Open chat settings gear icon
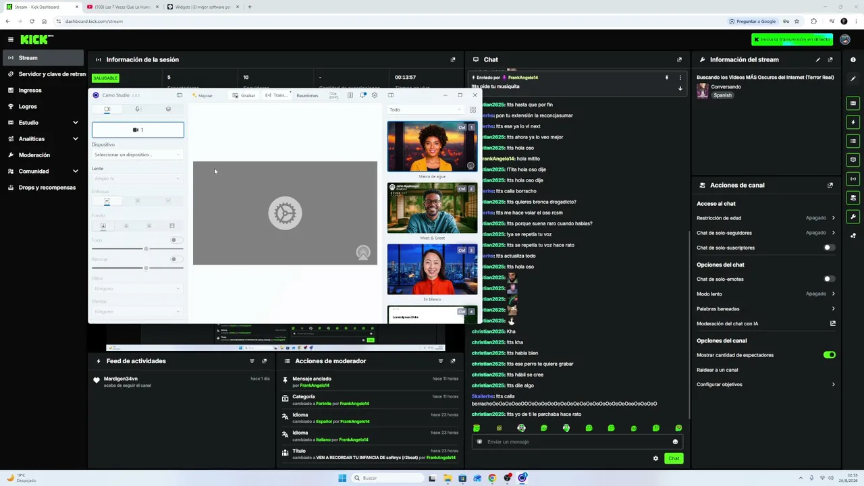 [655, 458]
